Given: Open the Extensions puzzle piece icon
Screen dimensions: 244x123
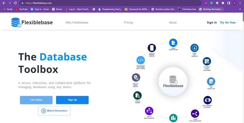Looking at the screenshot, I should click(x=223, y=3).
